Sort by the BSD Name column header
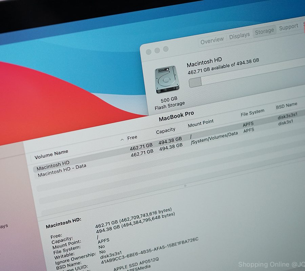The height and width of the screenshot is (271, 305). click(286, 106)
